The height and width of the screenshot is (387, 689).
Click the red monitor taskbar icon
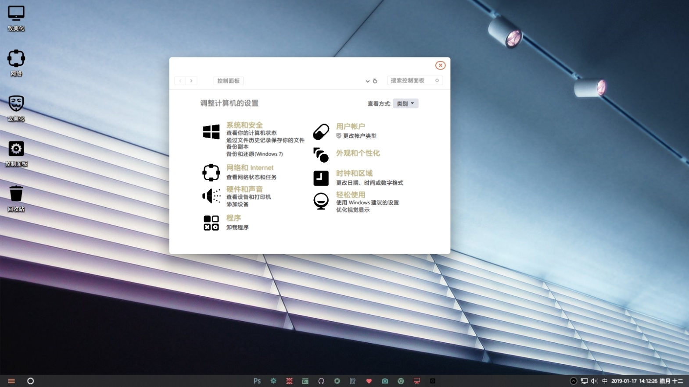pyautogui.click(x=417, y=381)
